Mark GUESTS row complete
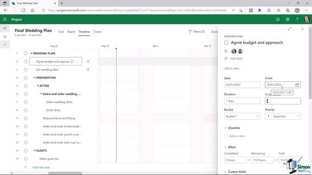This screenshot has height=175, width=312. click(26, 151)
